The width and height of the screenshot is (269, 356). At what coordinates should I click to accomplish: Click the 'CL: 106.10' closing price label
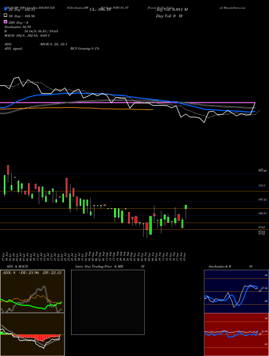[x=100, y=10]
